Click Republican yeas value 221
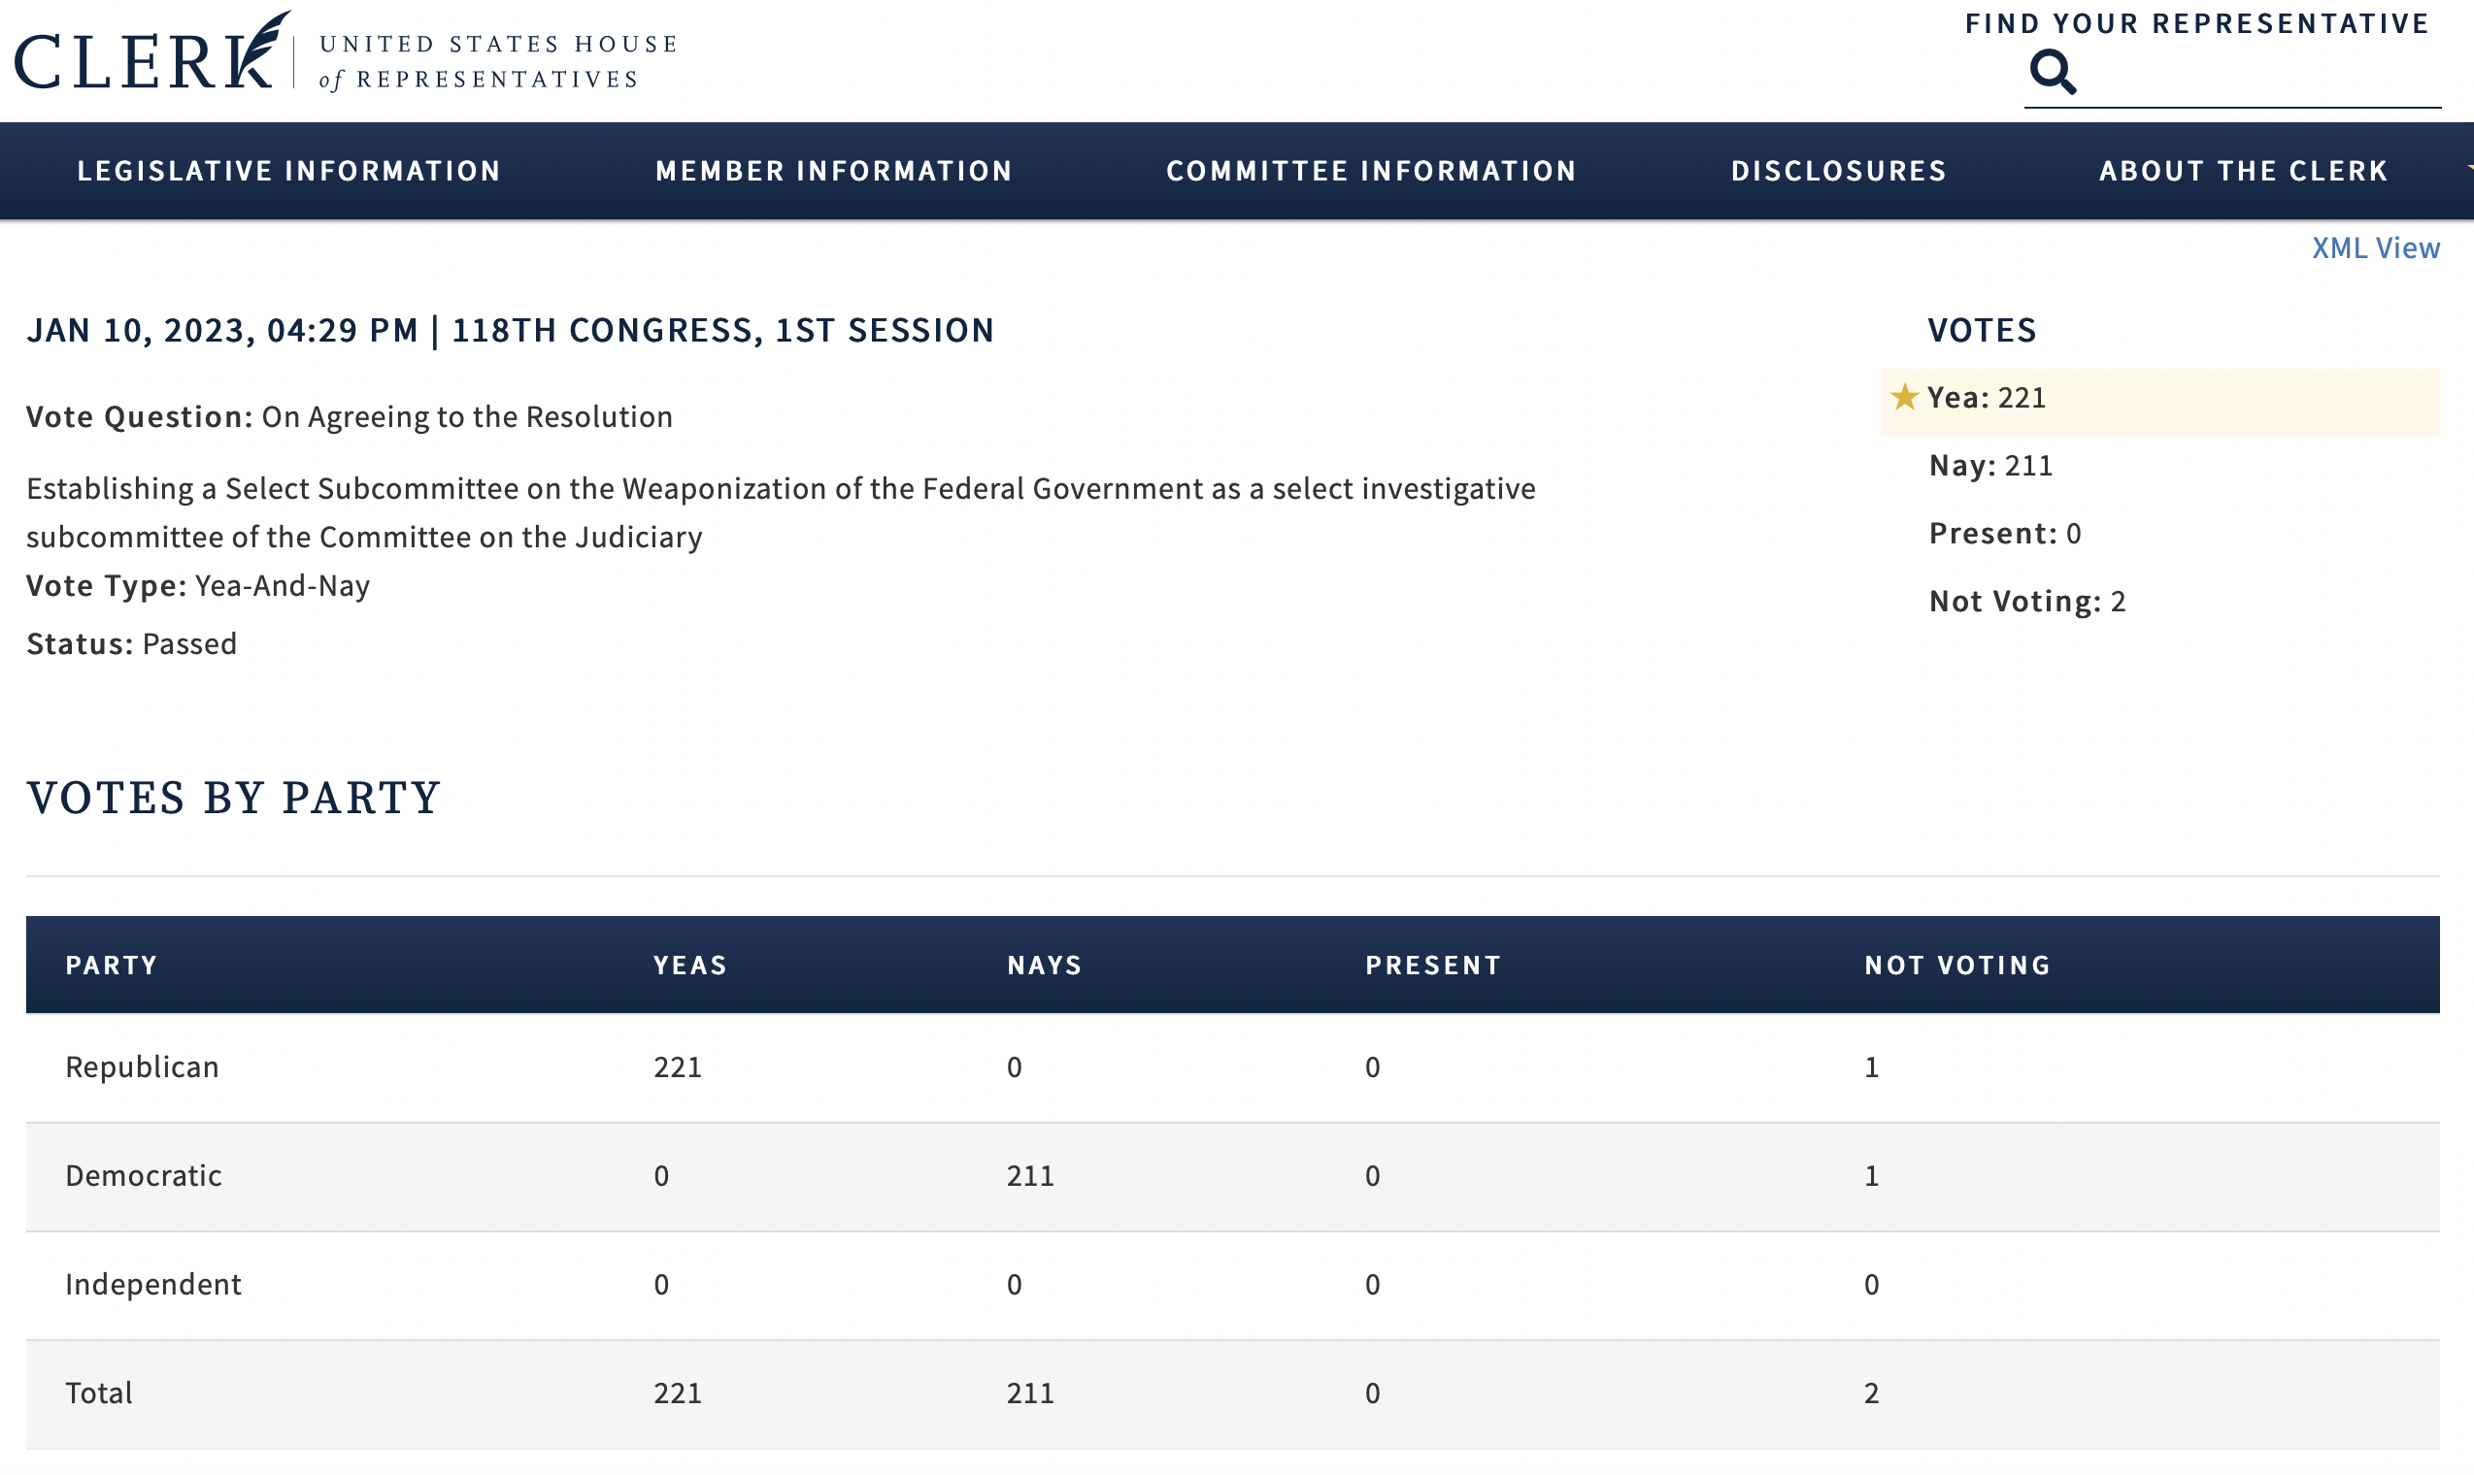 [x=677, y=1066]
